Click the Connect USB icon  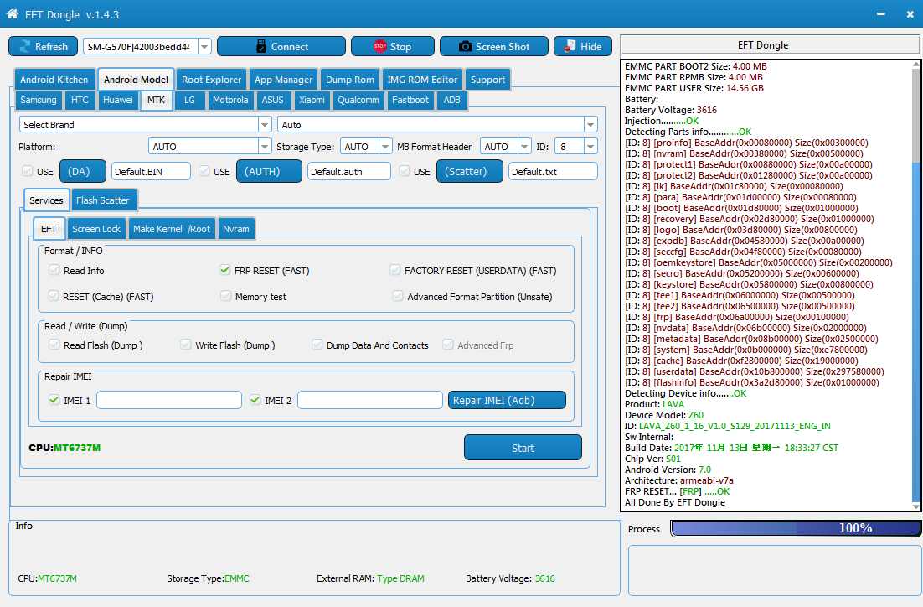point(261,47)
